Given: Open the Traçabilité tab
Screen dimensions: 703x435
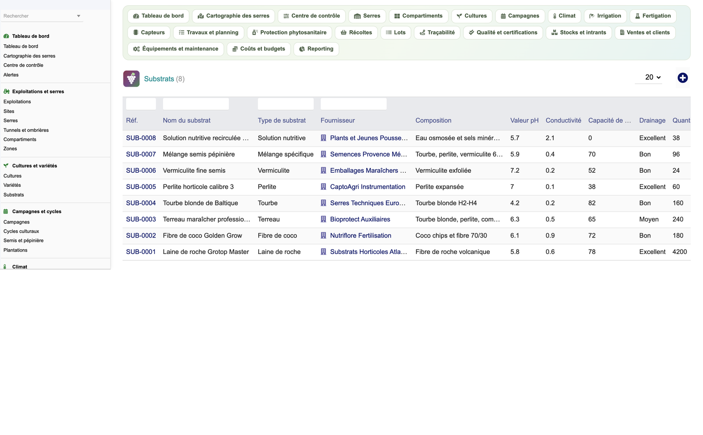Looking at the screenshot, I should (x=437, y=33).
